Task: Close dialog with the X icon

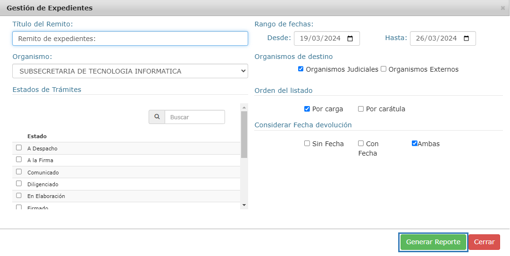Action: (x=502, y=8)
